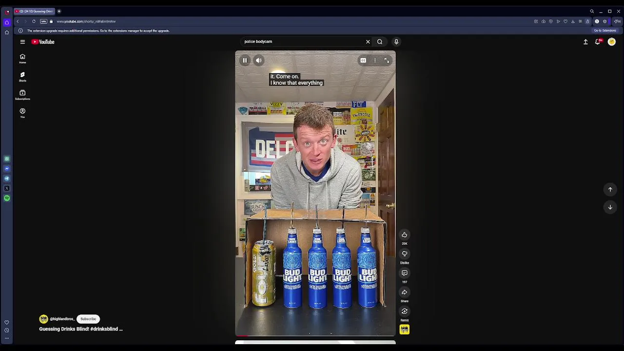
Task: Open the @highlandbros channel avatar
Action: 44,319
